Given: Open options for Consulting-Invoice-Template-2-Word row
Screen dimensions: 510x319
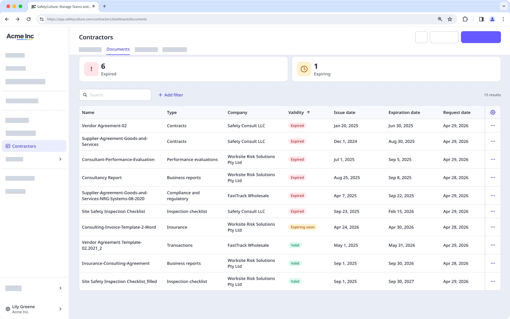Looking at the screenshot, I should point(493,227).
